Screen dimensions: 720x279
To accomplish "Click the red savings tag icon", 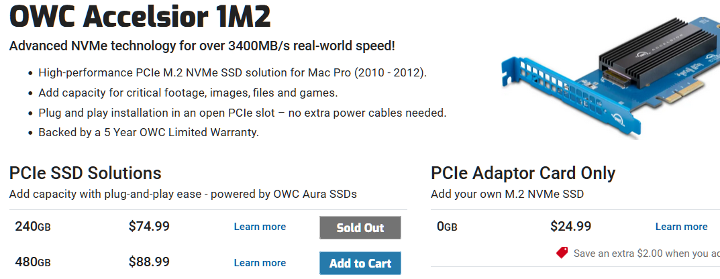I will (x=562, y=253).
